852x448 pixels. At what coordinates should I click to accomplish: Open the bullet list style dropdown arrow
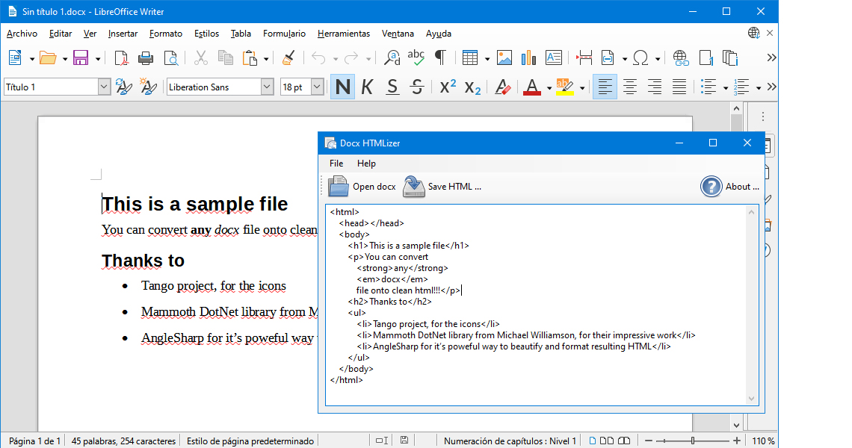[x=726, y=88]
